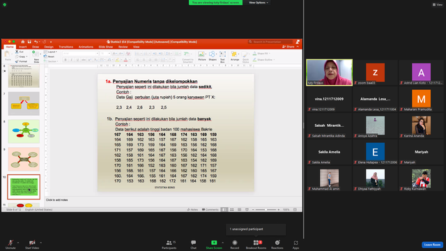
Task: Toggle Comments in the status bar
Action: point(210,209)
